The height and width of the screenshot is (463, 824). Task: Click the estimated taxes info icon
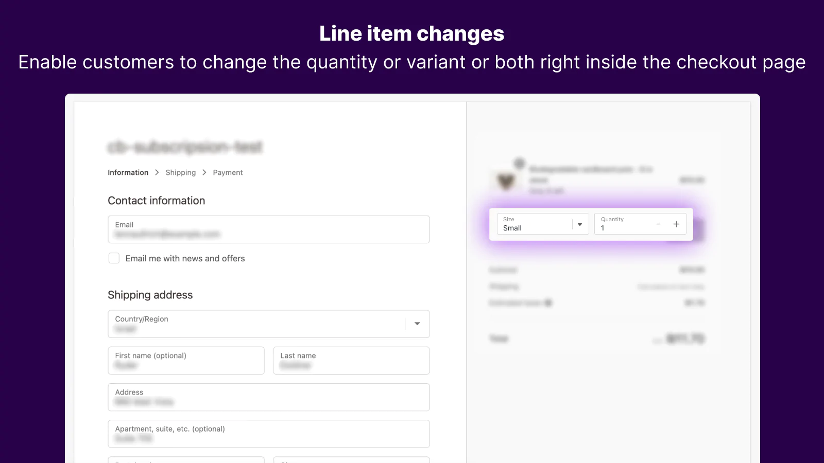[x=548, y=303]
